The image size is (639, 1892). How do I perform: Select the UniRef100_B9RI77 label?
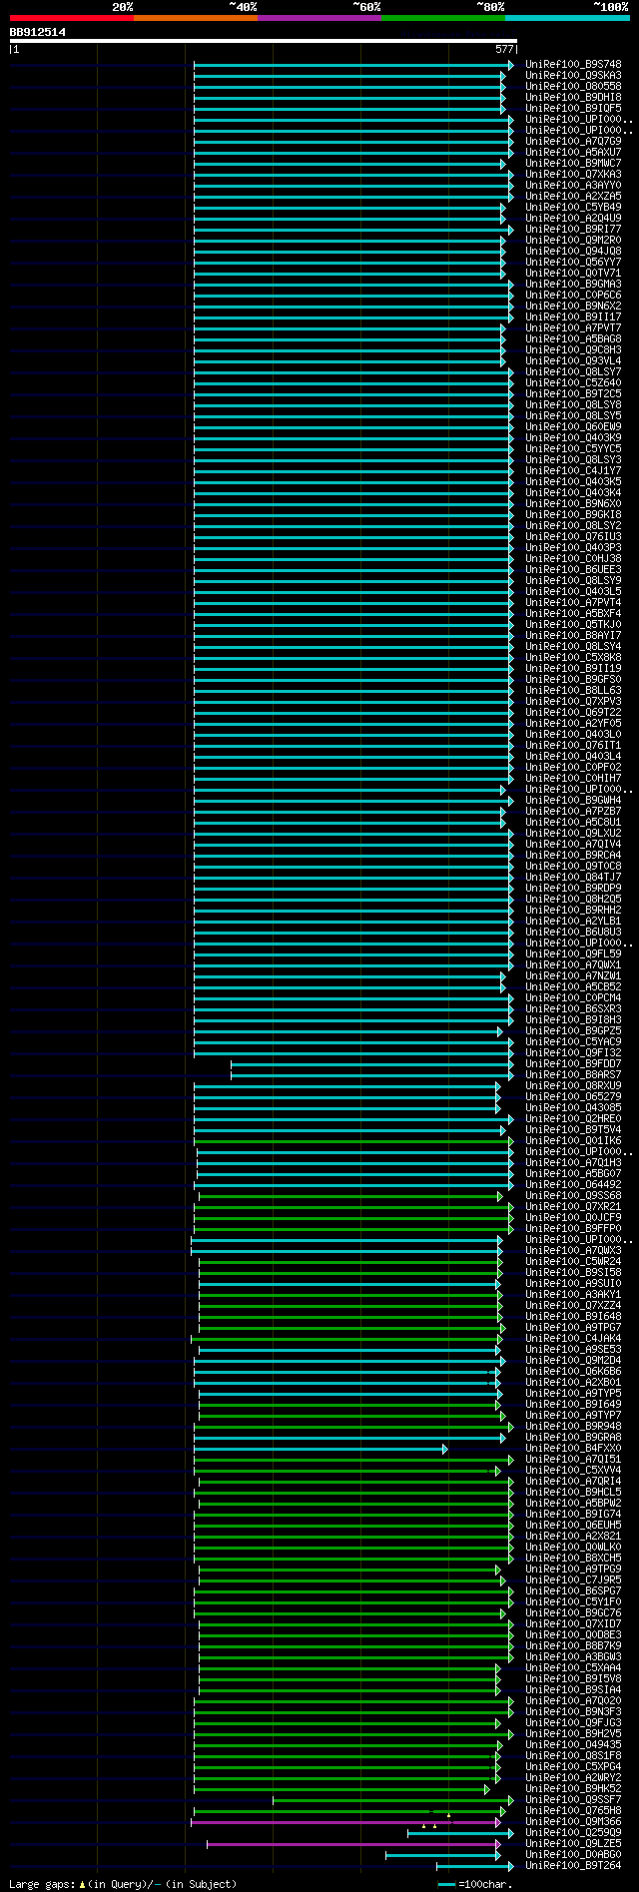click(x=573, y=230)
